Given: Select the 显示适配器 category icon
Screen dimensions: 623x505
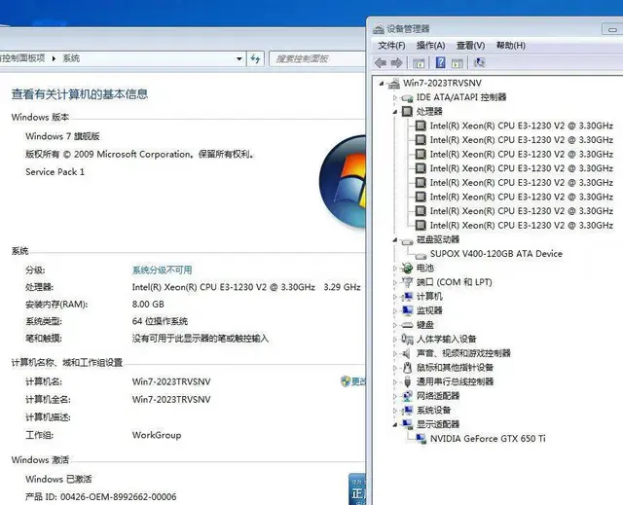Looking at the screenshot, I should (x=407, y=424).
